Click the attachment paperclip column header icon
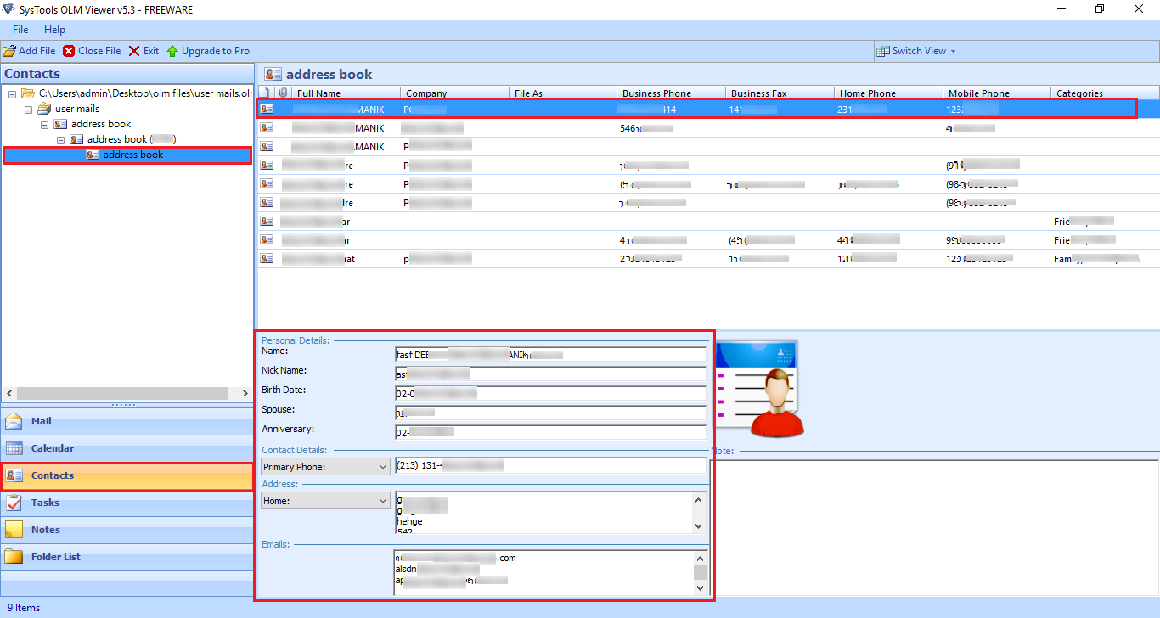This screenshot has height=618, width=1160. coord(283,93)
